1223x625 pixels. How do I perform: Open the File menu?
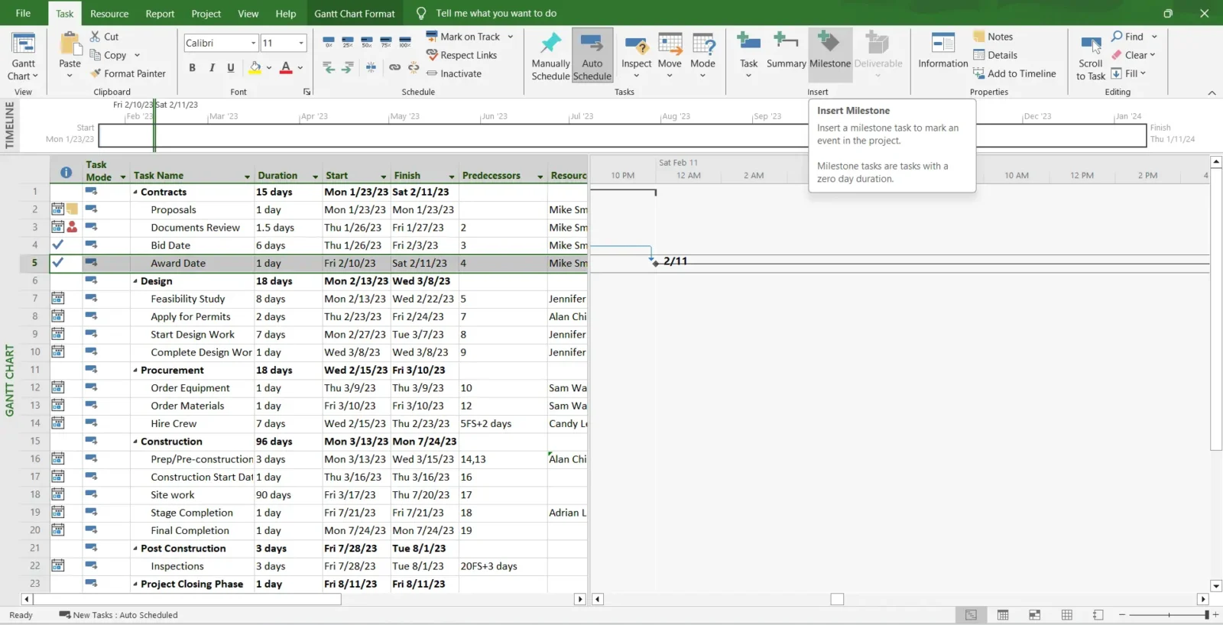(x=24, y=14)
